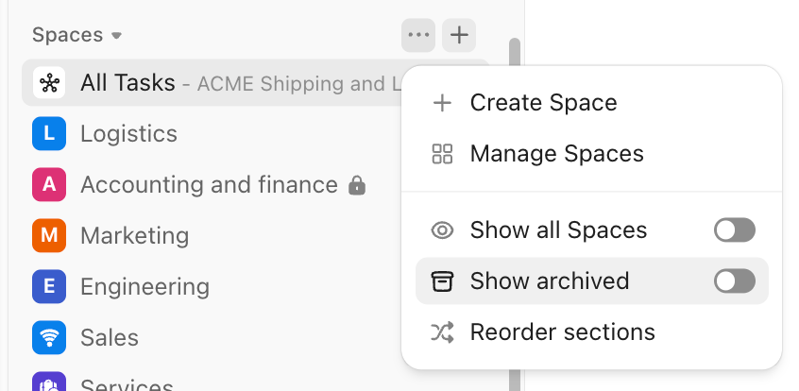Click the eye icon for Show all Spaces
Screen dimensions: 799x391
442,230
